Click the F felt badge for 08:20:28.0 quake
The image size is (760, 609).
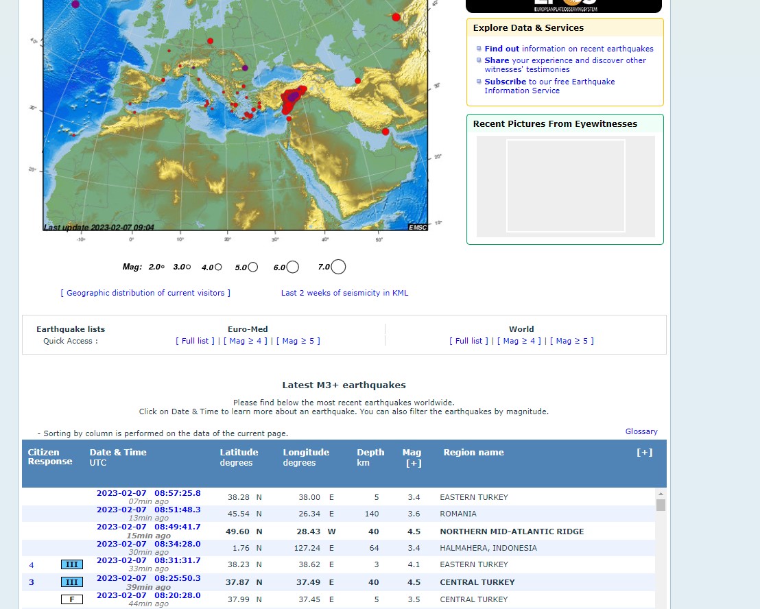72,599
